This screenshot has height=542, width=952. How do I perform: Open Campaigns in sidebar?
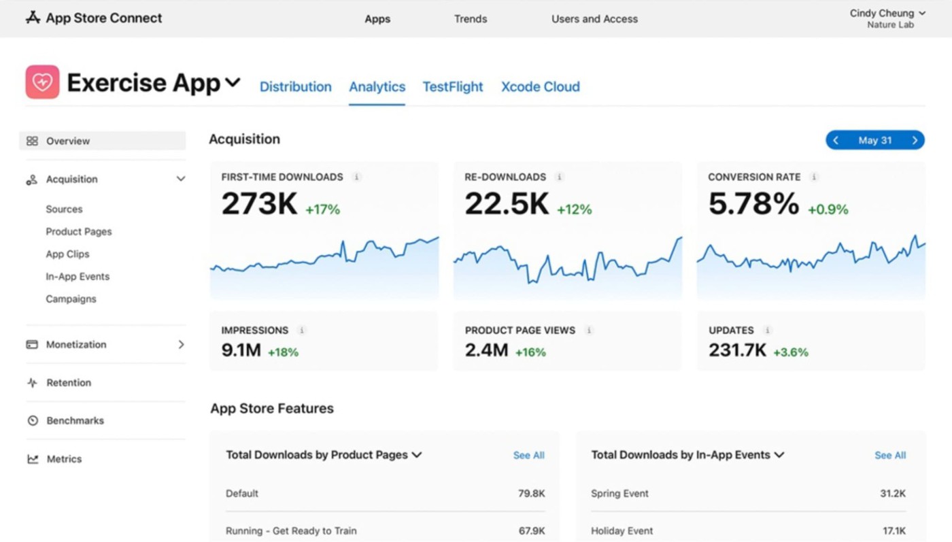click(71, 299)
